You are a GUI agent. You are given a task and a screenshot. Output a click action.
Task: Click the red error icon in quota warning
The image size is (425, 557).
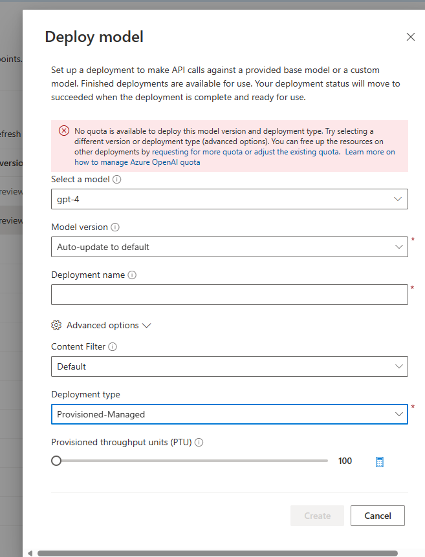pos(63,130)
